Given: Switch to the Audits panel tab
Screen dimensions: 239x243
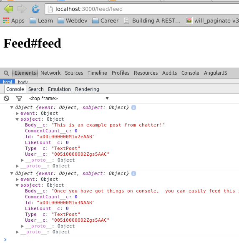Looking at the screenshot, I should [x=169, y=73].
